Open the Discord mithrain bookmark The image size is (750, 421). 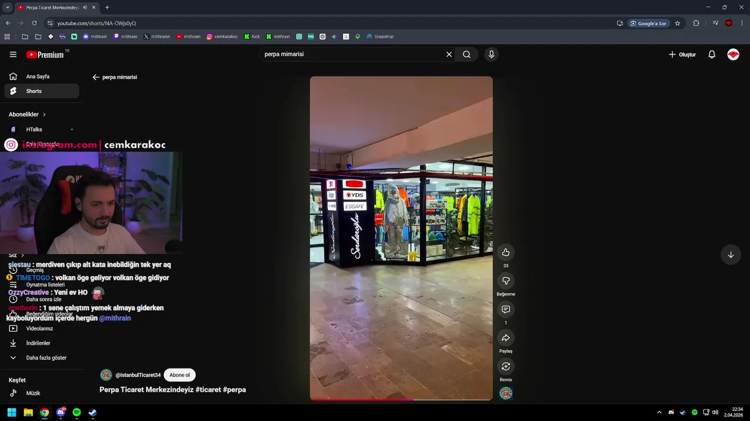95,36
